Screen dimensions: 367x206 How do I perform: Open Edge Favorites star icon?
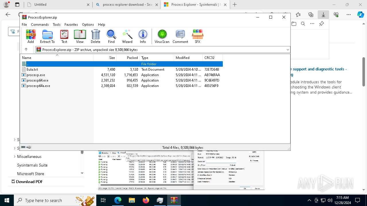pyautogui.click(x=298, y=15)
